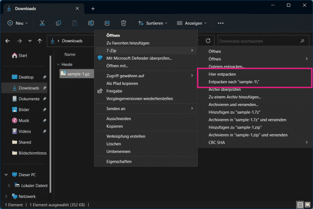
Task: Click the Delete trash icon in toolbar
Action: coord(124,23)
